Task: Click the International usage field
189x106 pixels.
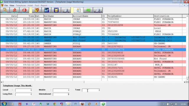Action: point(61,94)
